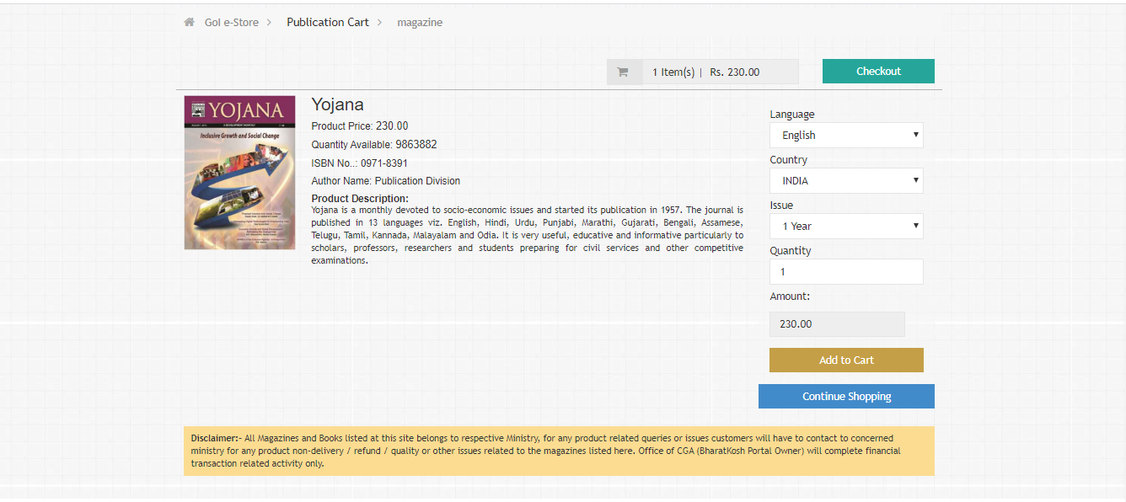Open the Yojana magazine cover thumbnail

point(240,173)
